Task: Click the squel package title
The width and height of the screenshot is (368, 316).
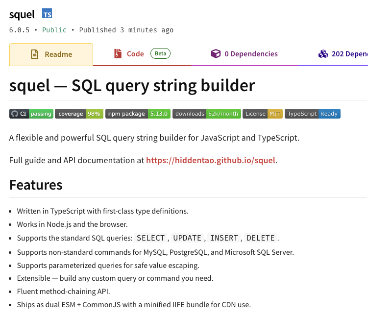Action: tap(22, 14)
